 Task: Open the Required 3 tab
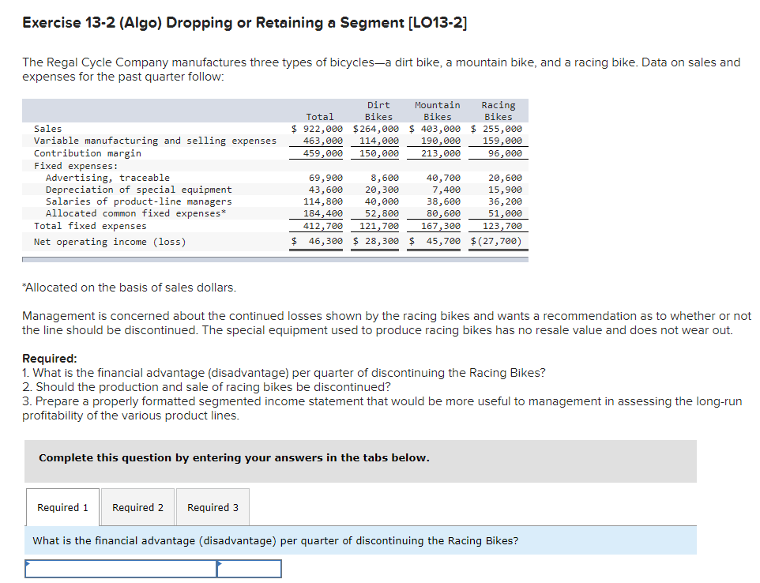[x=212, y=506]
